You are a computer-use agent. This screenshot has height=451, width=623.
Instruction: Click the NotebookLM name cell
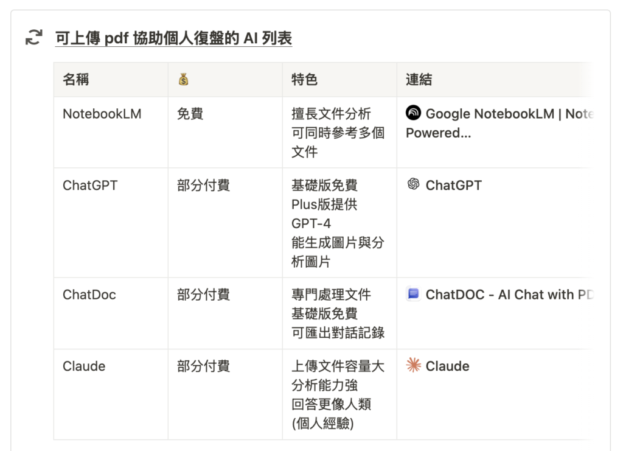(111, 132)
